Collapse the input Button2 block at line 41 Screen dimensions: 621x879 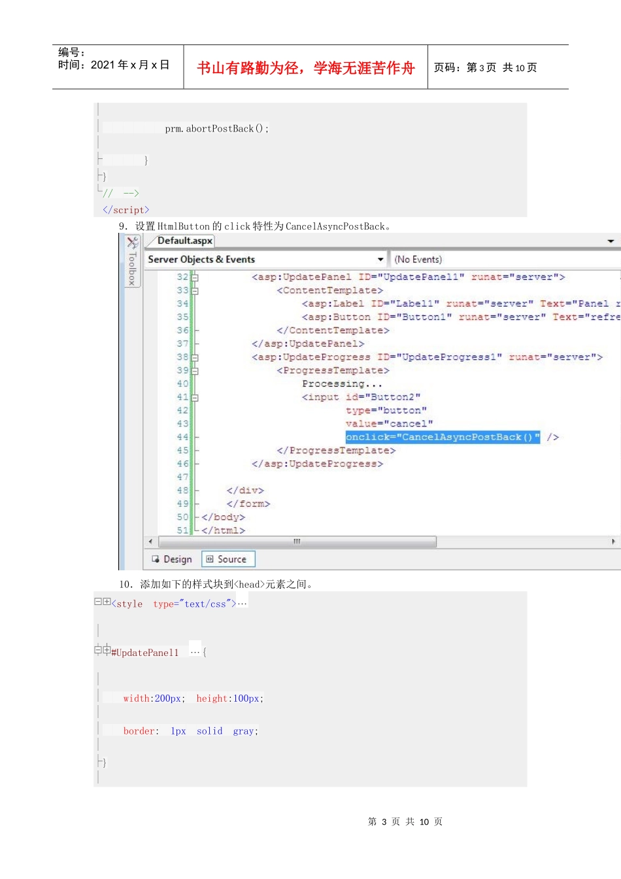tap(195, 398)
